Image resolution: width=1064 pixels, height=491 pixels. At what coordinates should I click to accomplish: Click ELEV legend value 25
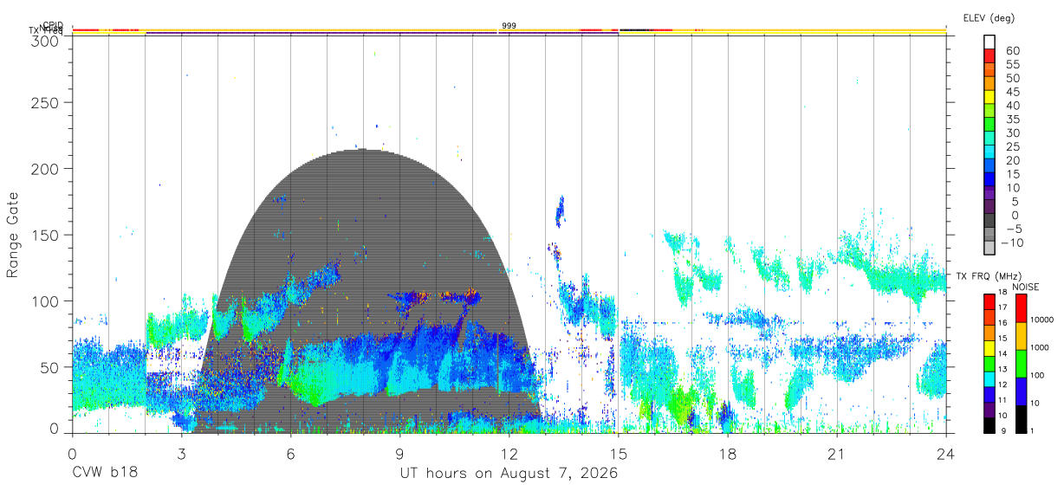coord(1012,147)
